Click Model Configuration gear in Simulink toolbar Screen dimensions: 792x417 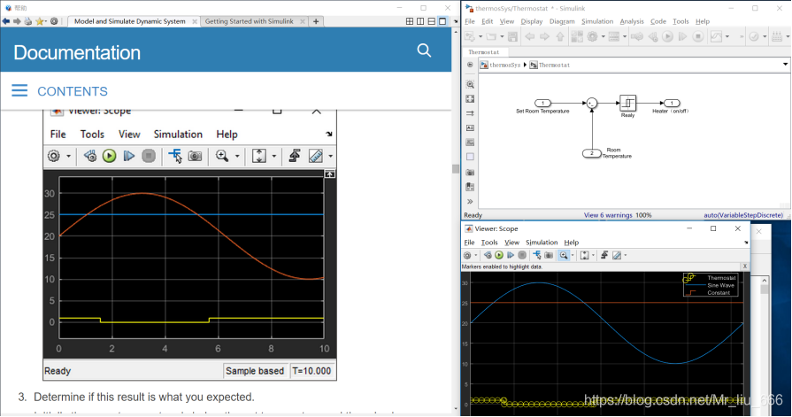(592, 36)
